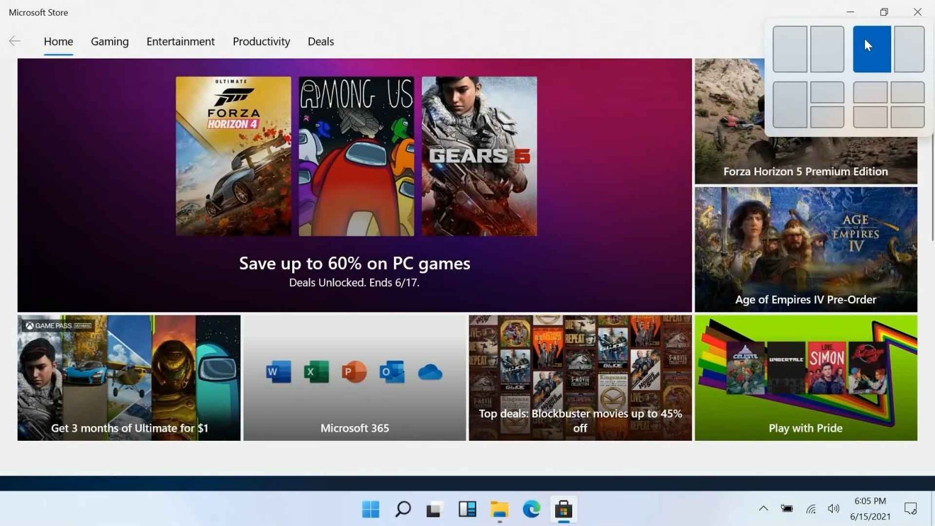Open the Start menu from the taskbar
Image resolution: width=935 pixels, height=526 pixels.
[371, 509]
